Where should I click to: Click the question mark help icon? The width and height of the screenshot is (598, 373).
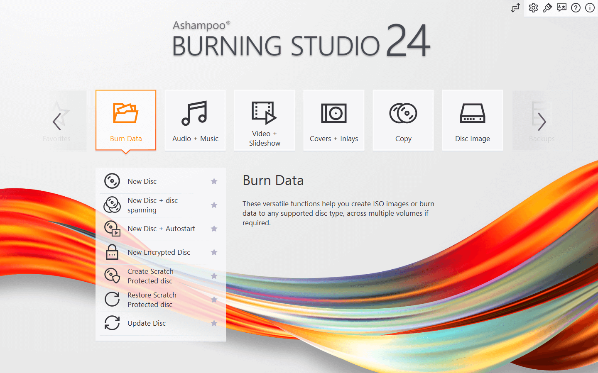coord(576,8)
